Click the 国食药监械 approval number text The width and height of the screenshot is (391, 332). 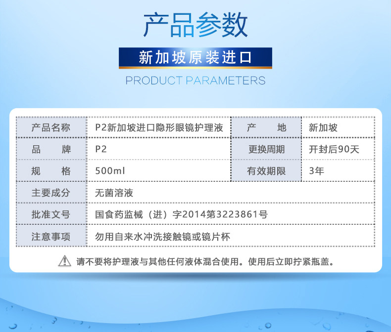[182, 214]
